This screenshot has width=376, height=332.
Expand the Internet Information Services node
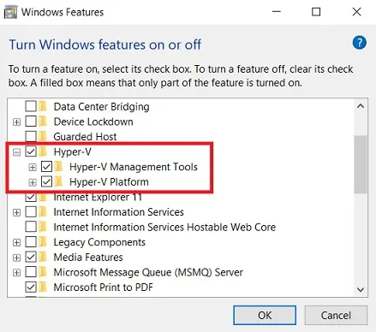coord(17,212)
